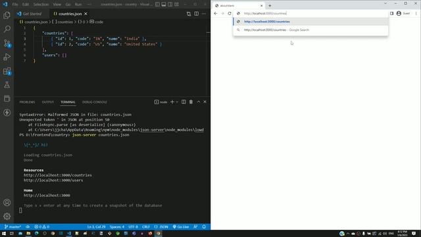The height and width of the screenshot is (237, 421).
Task: Change indentation via Spaces: 4
Action: coord(117,226)
